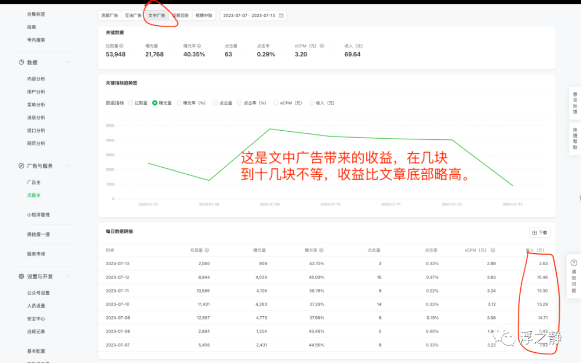581x363 pixels.
Task: Click the 12,567 拉取量 cell
Action: pos(203,318)
